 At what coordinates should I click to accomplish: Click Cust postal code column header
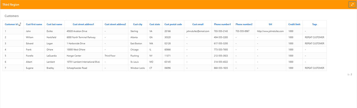173,24
